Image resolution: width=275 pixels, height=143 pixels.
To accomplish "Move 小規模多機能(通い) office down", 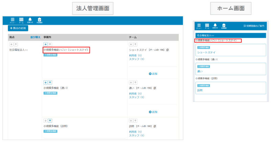I will click(x=45, y=82).
